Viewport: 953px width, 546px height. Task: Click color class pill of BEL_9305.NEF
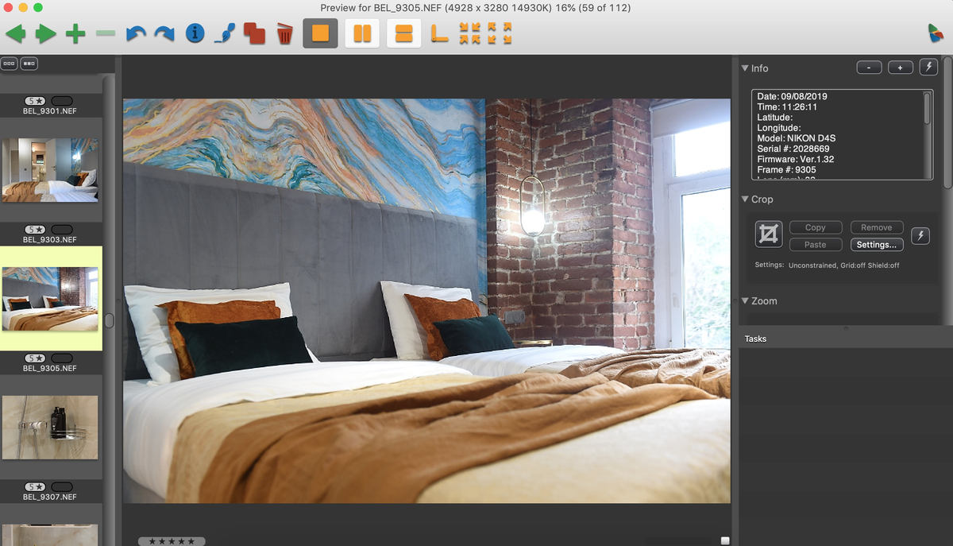point(62,358)
